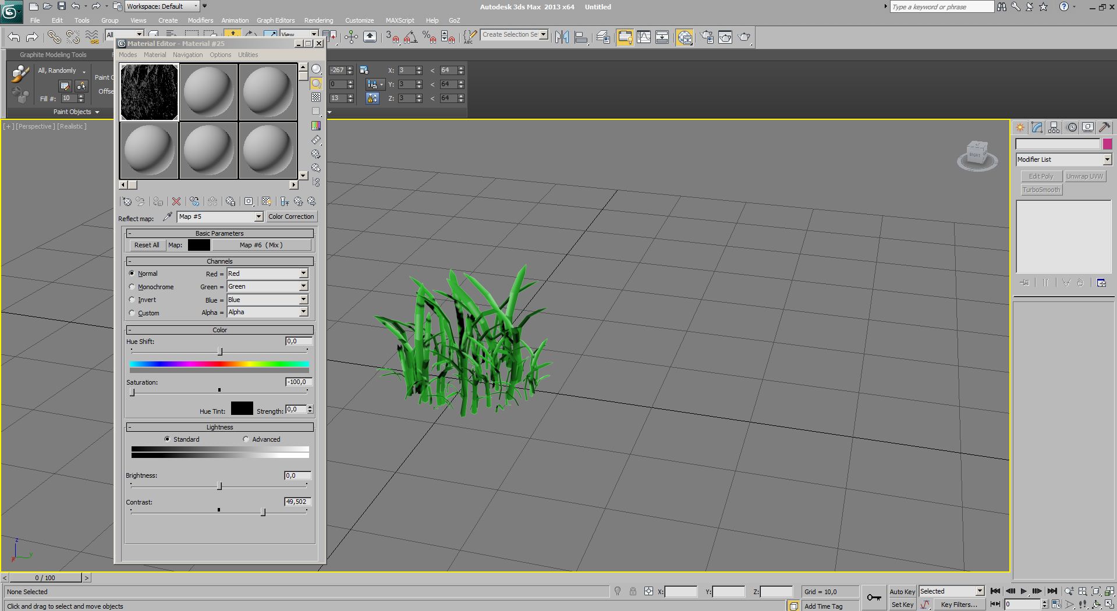Select the Monochrome channel option
Image resolution: width=1117 pixels, height=611 pixels.
point(132,287)
